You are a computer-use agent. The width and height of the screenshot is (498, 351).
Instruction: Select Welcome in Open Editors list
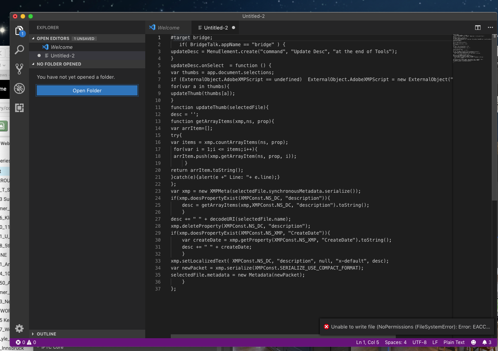[x=87, y=47]
